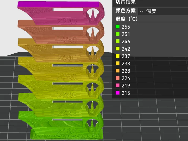This screenshot has width=188, height=141.
Task: Click the yellow-green 242 legend swatch
Action: (x=118, y=49)
